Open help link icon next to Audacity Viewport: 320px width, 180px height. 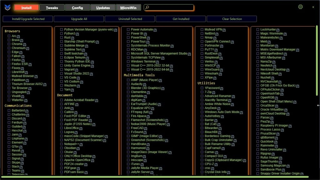[144, 84]
